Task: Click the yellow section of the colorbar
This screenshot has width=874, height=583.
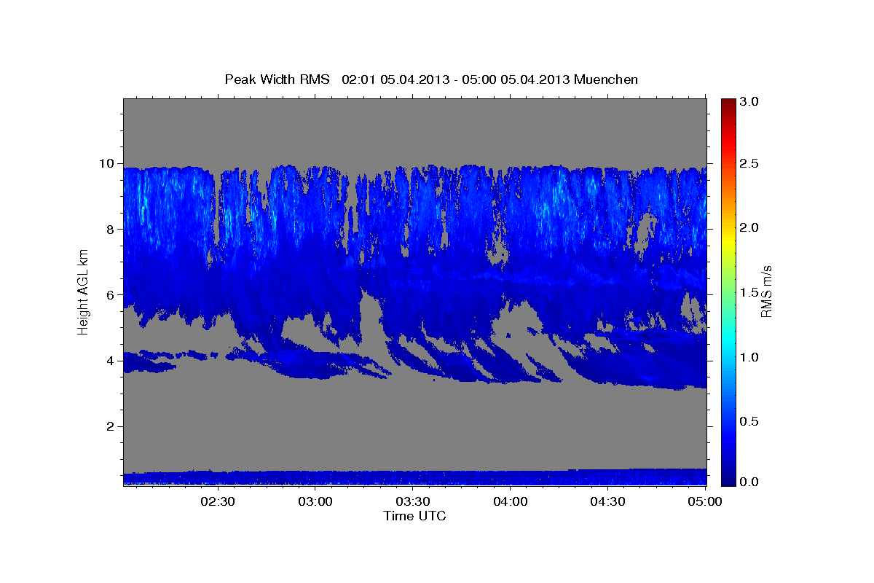Action: [728, 240]
